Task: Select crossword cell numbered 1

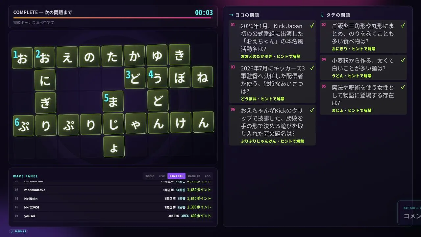Action: coord(22,58)
